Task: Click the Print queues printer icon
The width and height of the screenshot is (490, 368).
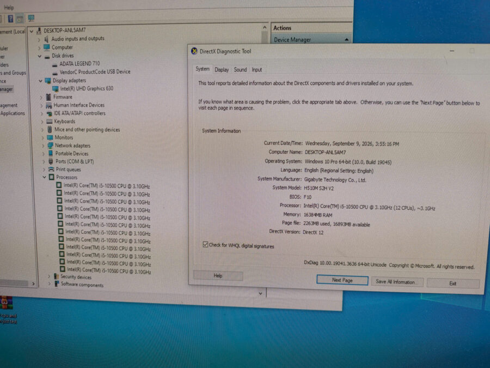Action: coord(51,170)
